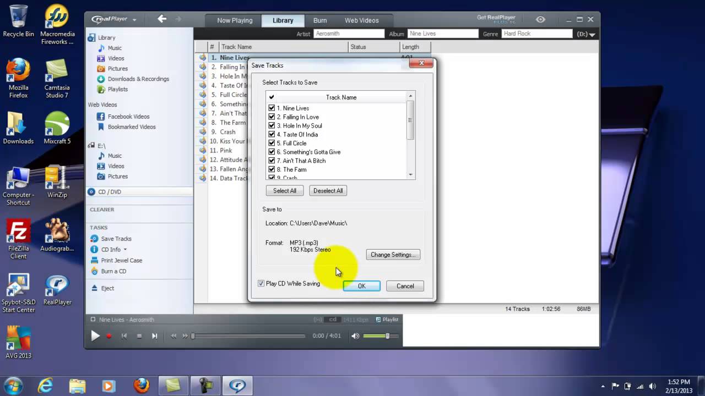The height and width of the screenshot is (396, 705).
Task: Click Burn a CD task
Action: (x=113, y=271)
